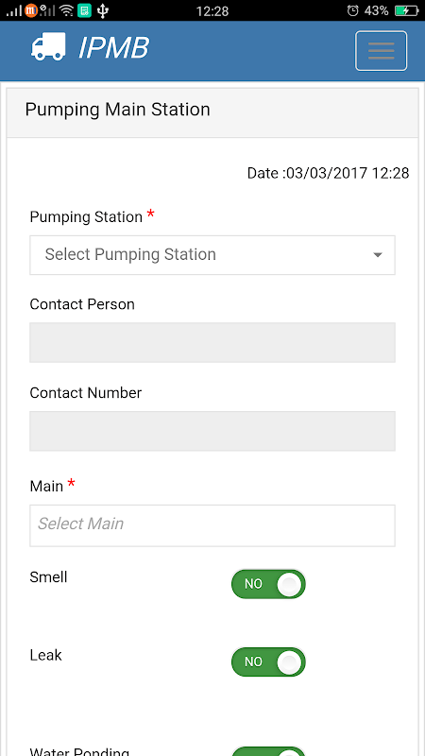Open the Select Main field
Screen dimensions: 425x756
coord(212,525)
